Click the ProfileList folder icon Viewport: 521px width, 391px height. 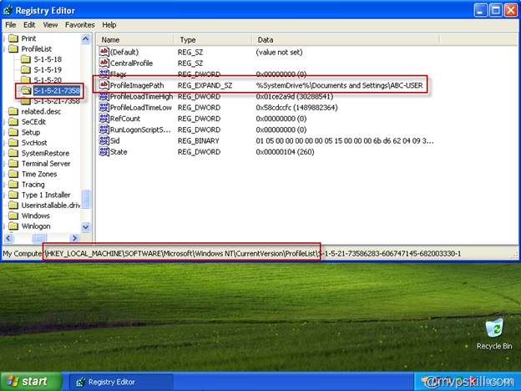(13, 48)
